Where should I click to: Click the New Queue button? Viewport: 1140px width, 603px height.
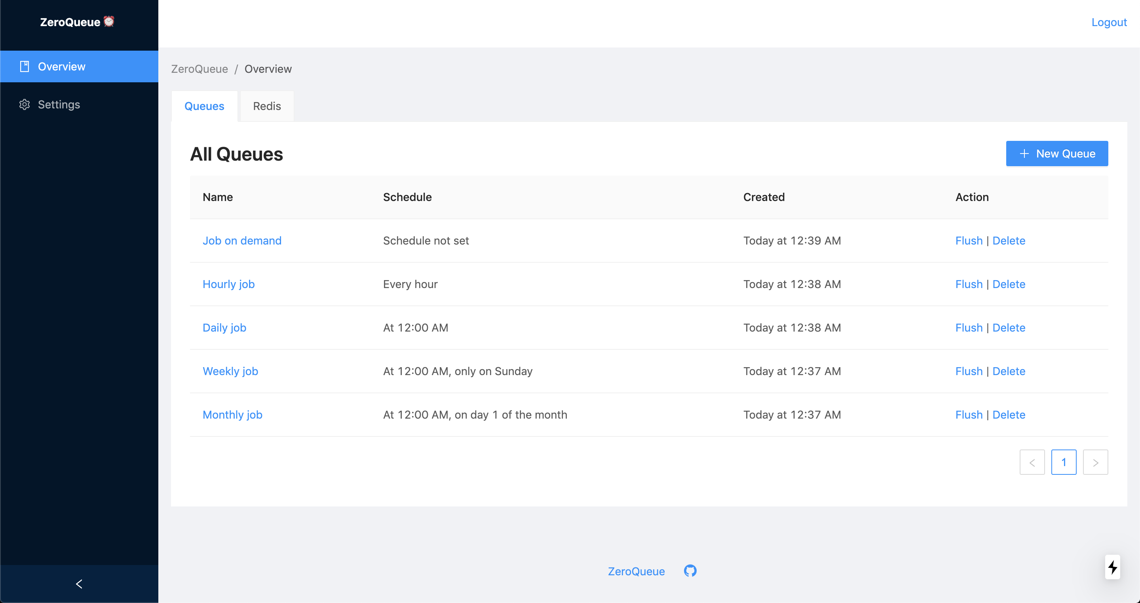(1056, 154)
